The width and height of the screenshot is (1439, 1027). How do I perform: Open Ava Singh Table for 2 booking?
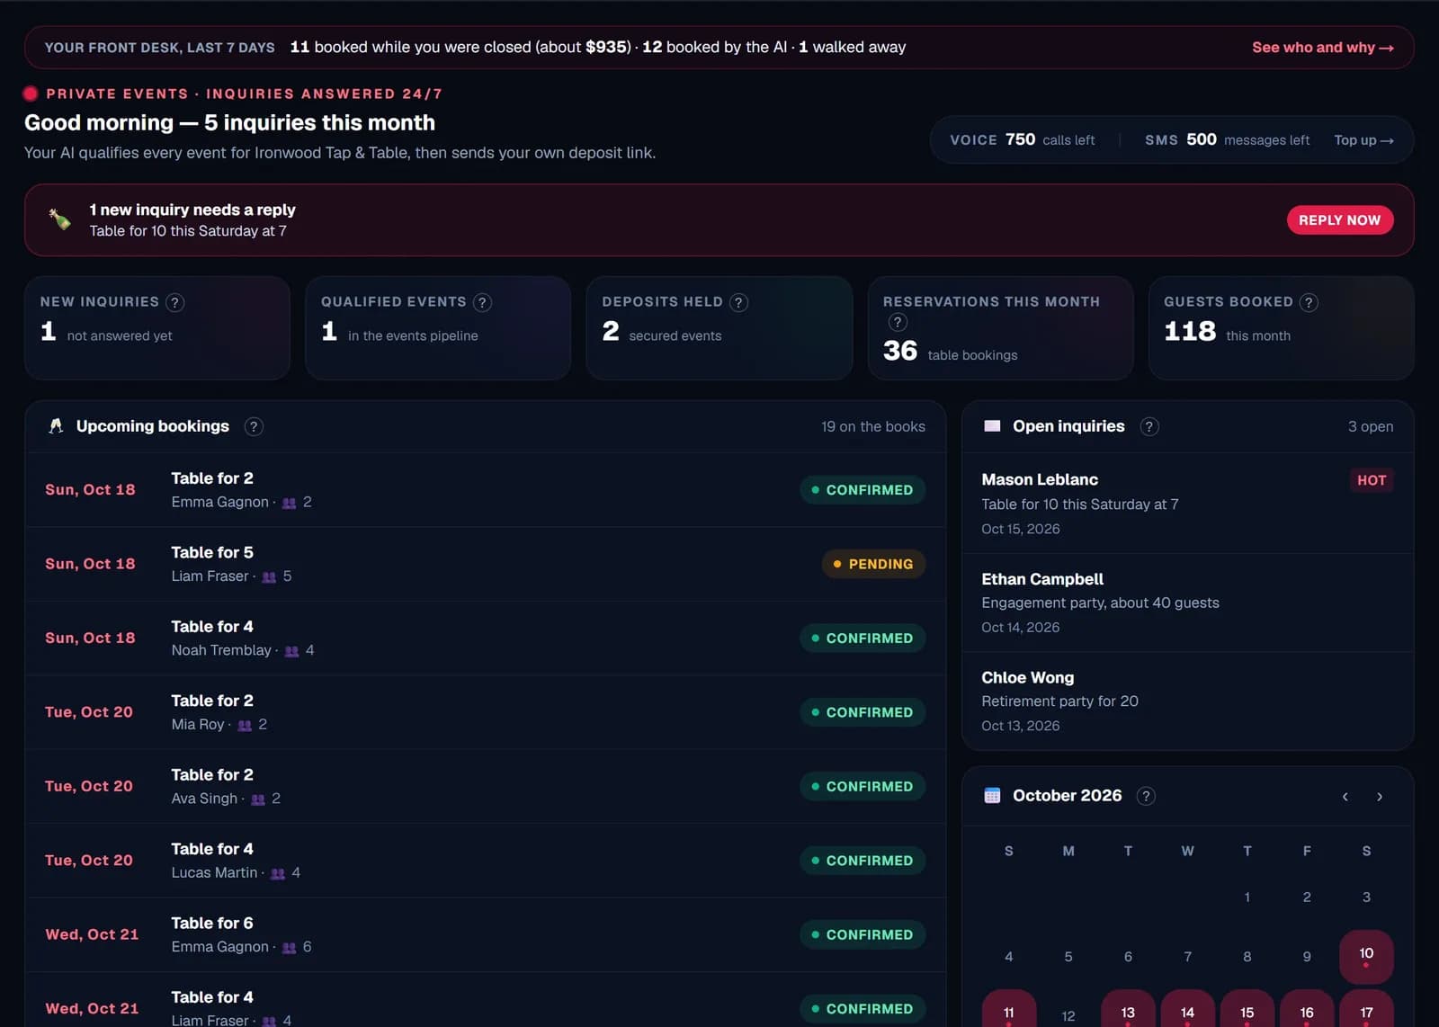pos(486,786)
